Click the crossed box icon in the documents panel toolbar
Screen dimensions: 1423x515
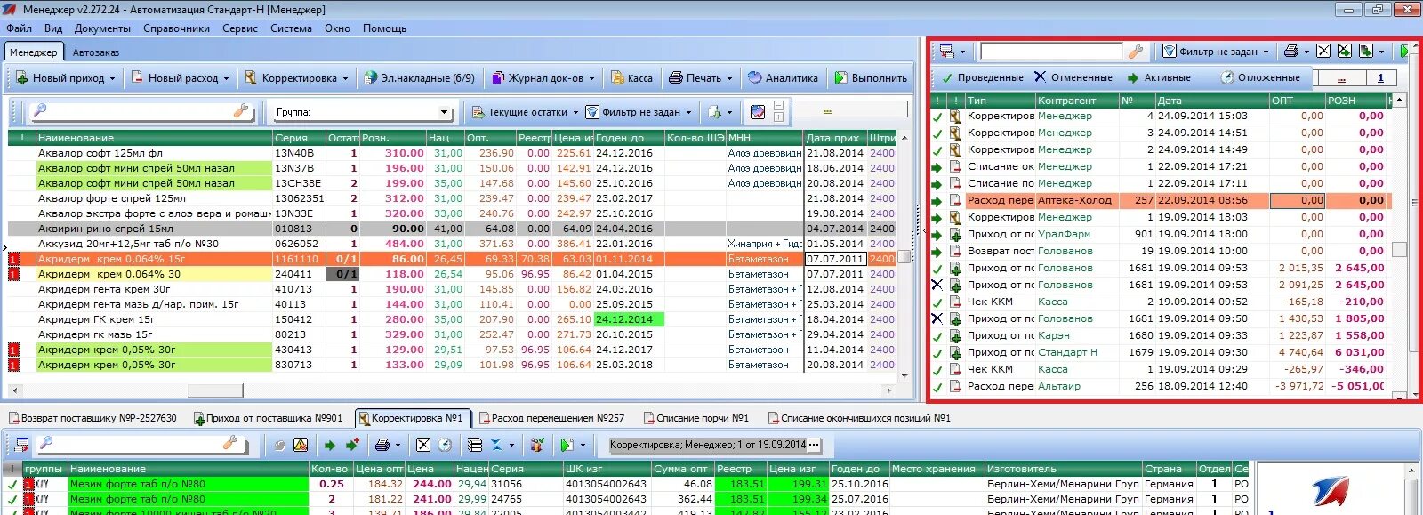(1323, 52)
